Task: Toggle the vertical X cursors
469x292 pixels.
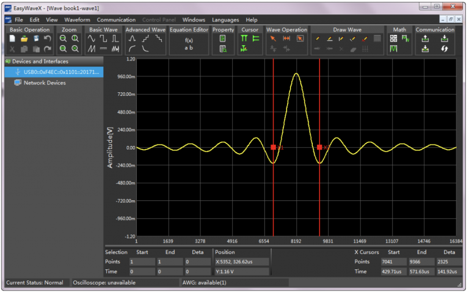Action: 244,38
